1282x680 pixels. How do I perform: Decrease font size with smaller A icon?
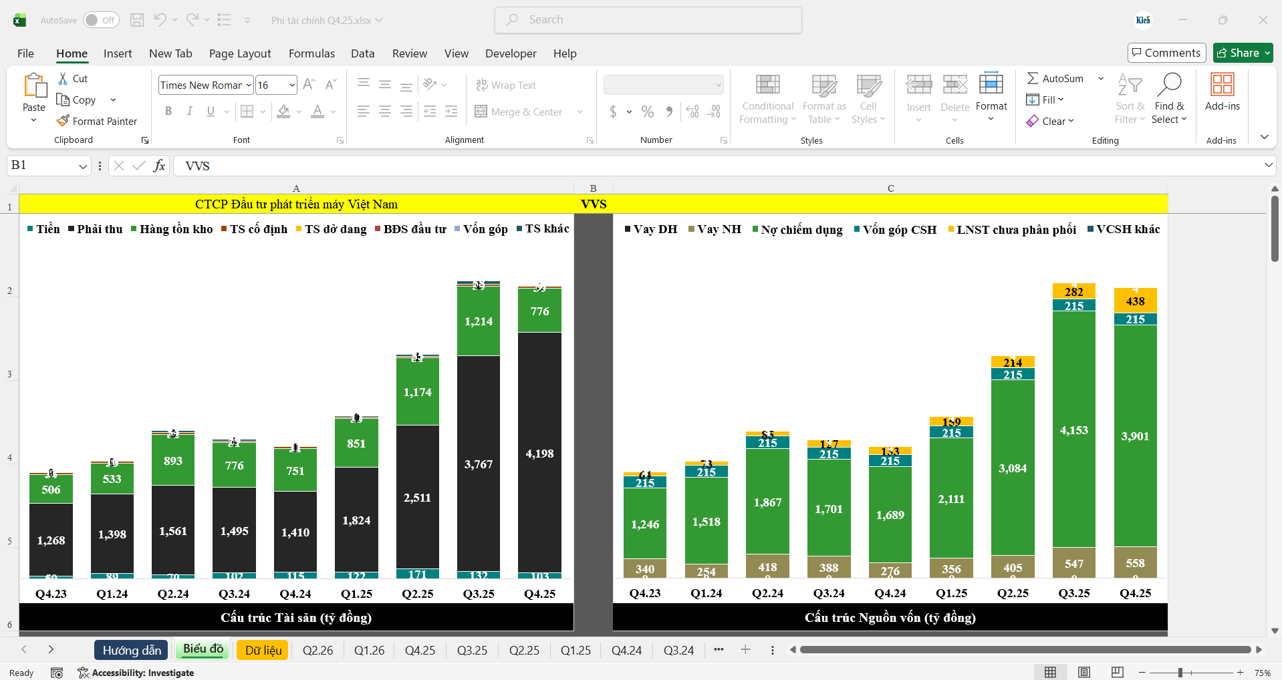coord(330,85)
